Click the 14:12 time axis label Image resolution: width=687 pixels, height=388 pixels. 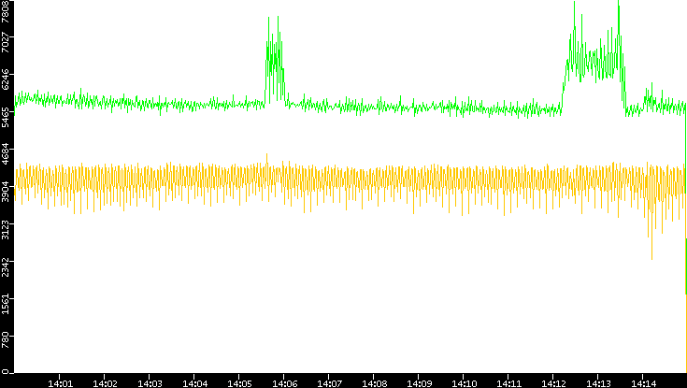click(553, 381)
